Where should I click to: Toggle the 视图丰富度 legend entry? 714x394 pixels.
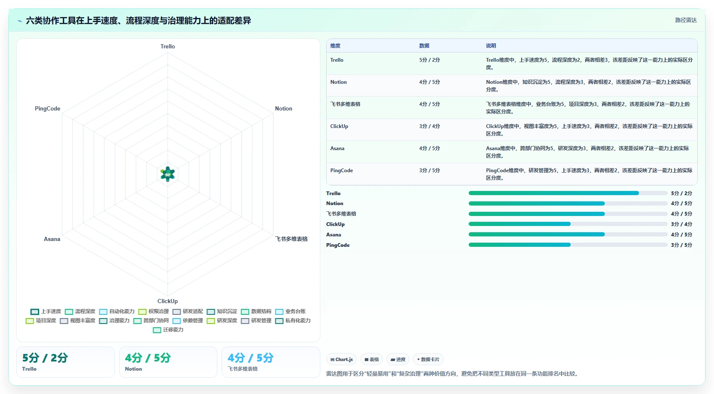[77, 321]
